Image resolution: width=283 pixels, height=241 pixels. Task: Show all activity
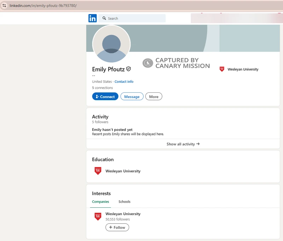coord(183,144)
